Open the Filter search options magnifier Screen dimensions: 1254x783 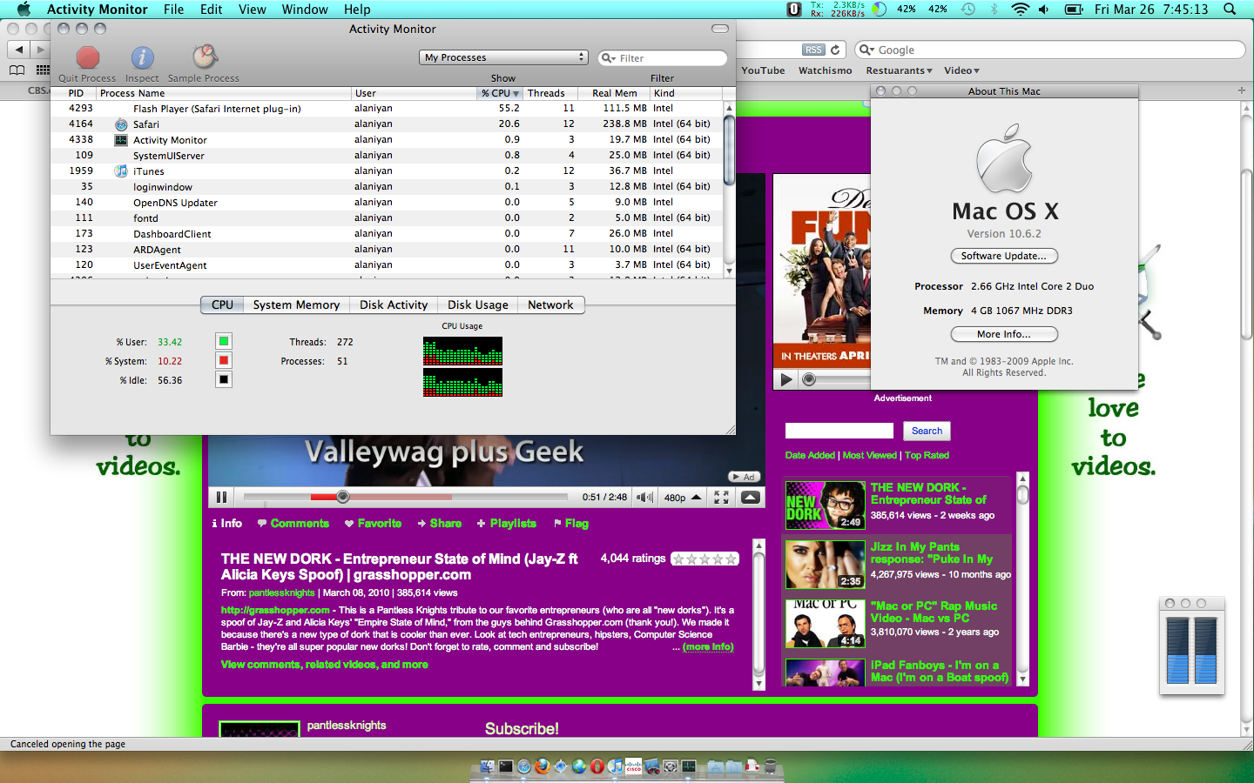(x=609, y=58)
